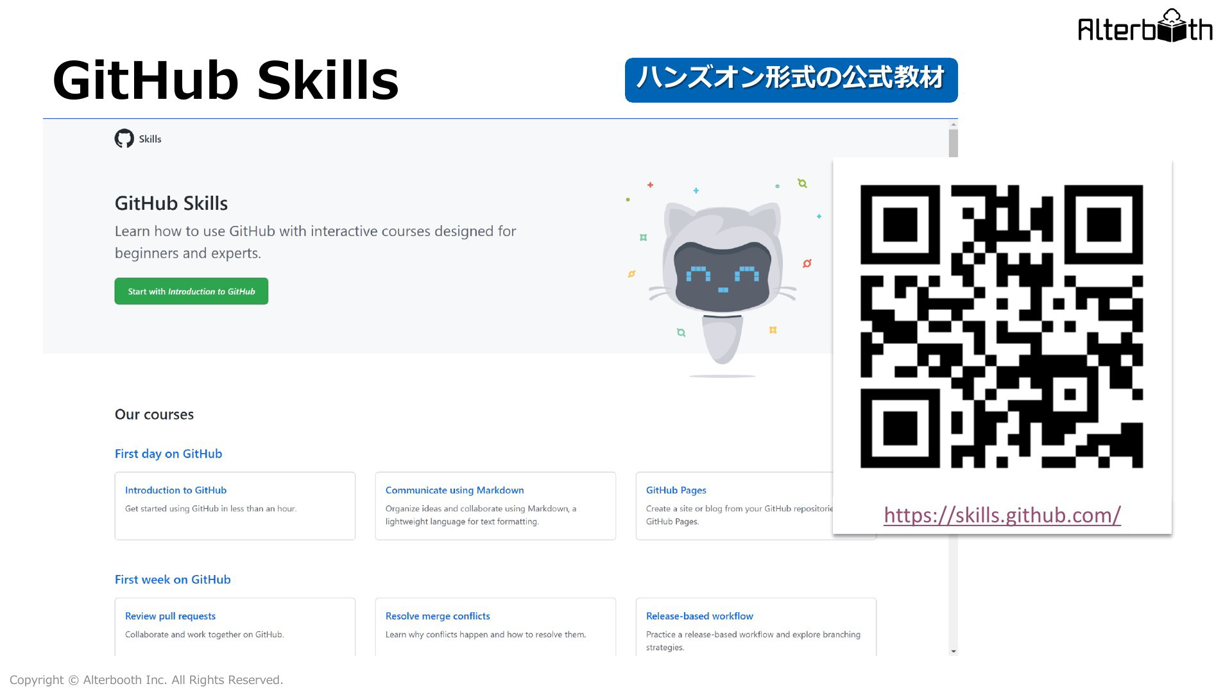The image size is (1232, 693).
Task: Click the Alterbooth logo
Action: [1145, 26]
